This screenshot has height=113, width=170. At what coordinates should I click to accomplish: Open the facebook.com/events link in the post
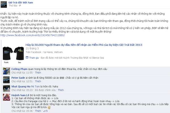[x=33, y=35]
